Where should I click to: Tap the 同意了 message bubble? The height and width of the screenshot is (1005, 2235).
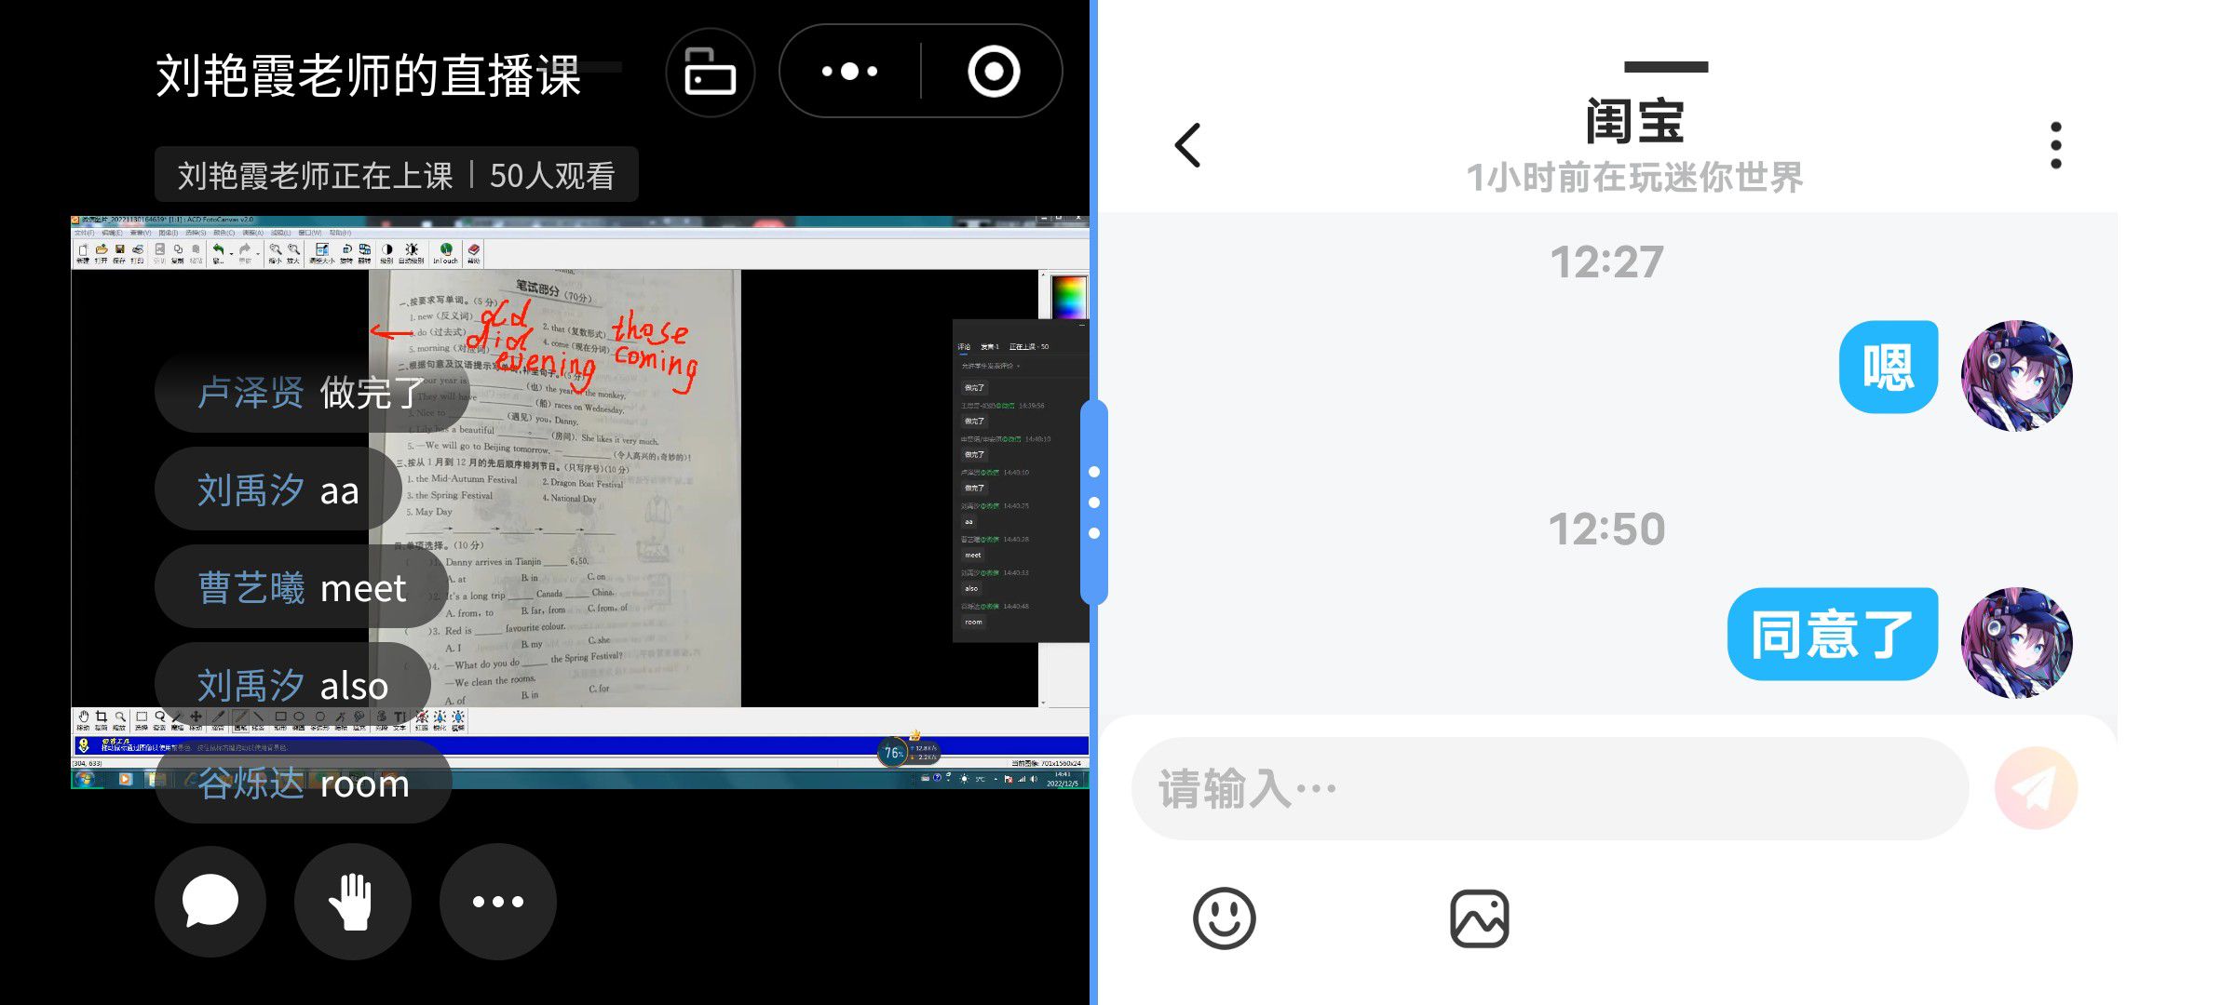tap(1832, 635)
